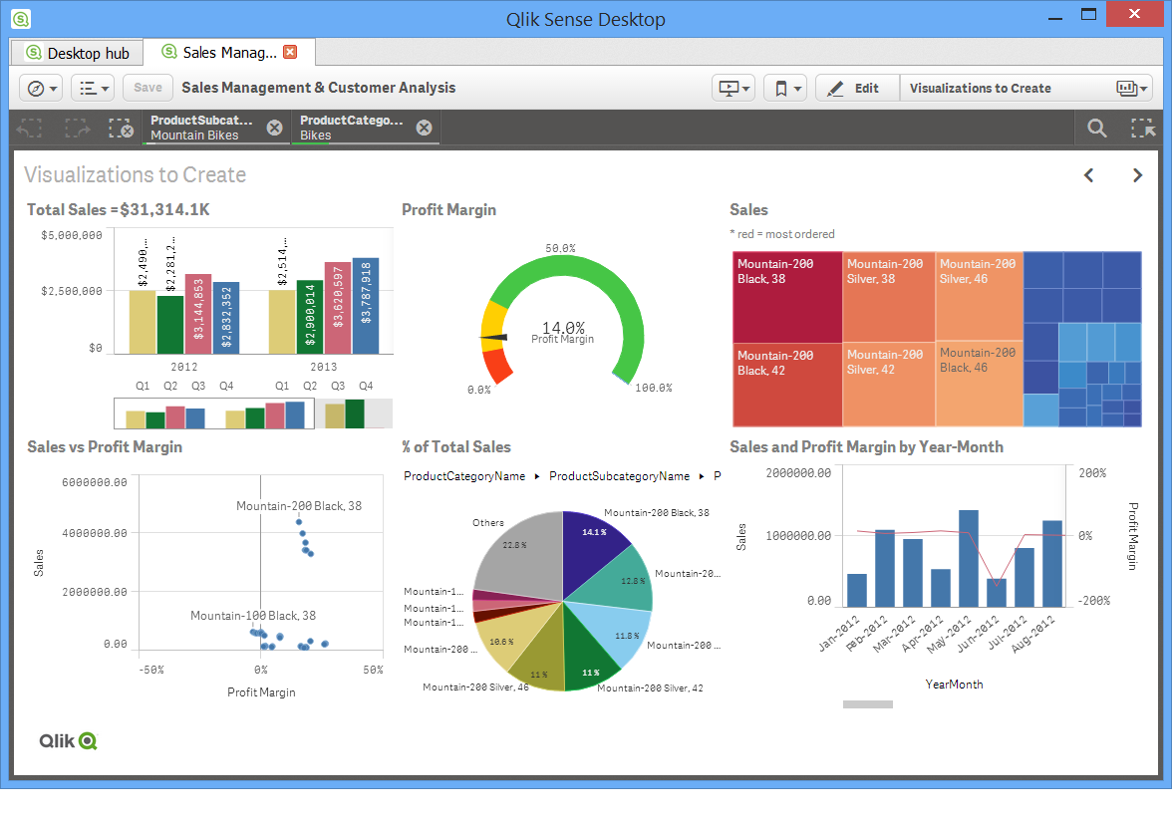Viewport: 1172px width, 824px height.
Task: Select the 10.6% pie slice
Action: 508,635
